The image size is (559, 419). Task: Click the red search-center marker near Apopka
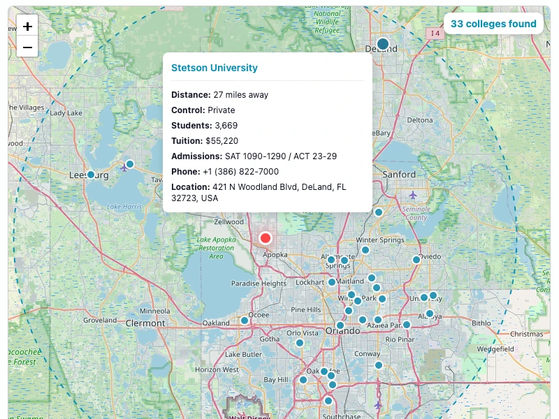coord(266,238)
